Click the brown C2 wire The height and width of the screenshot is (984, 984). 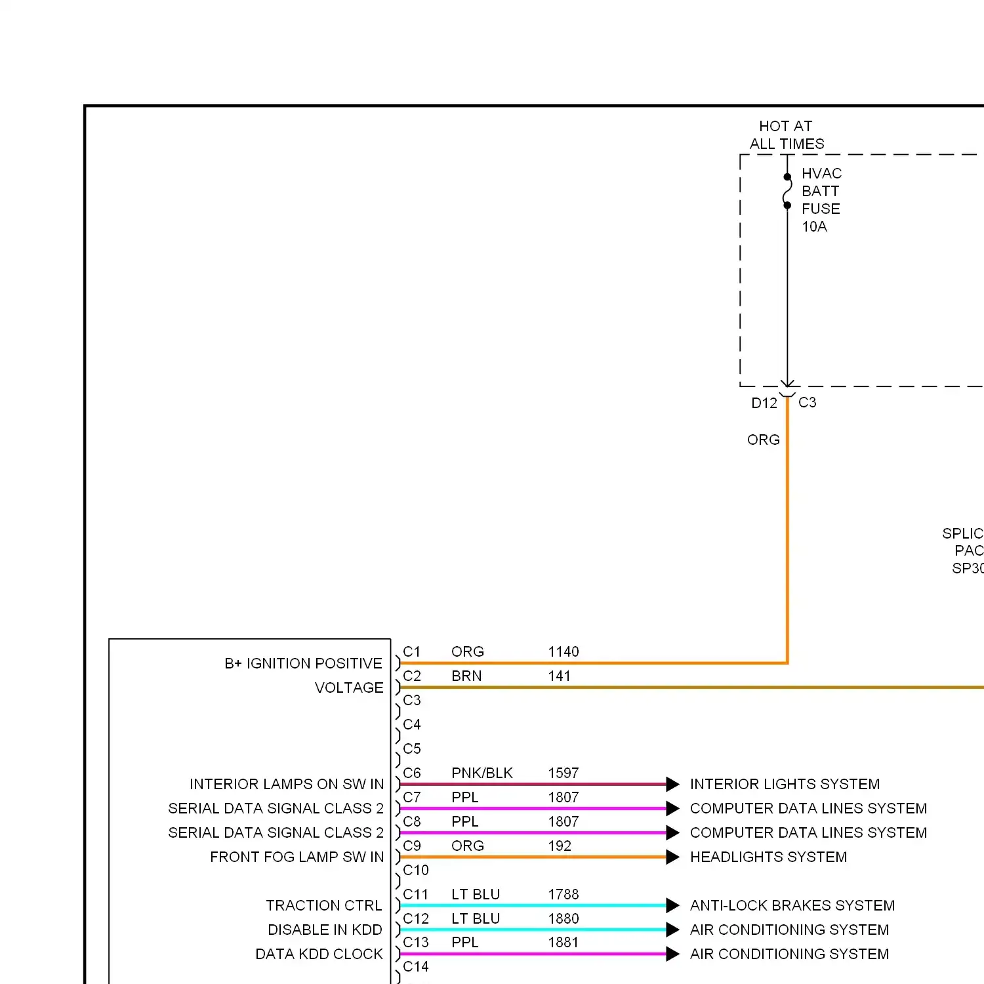click(692, 687)
